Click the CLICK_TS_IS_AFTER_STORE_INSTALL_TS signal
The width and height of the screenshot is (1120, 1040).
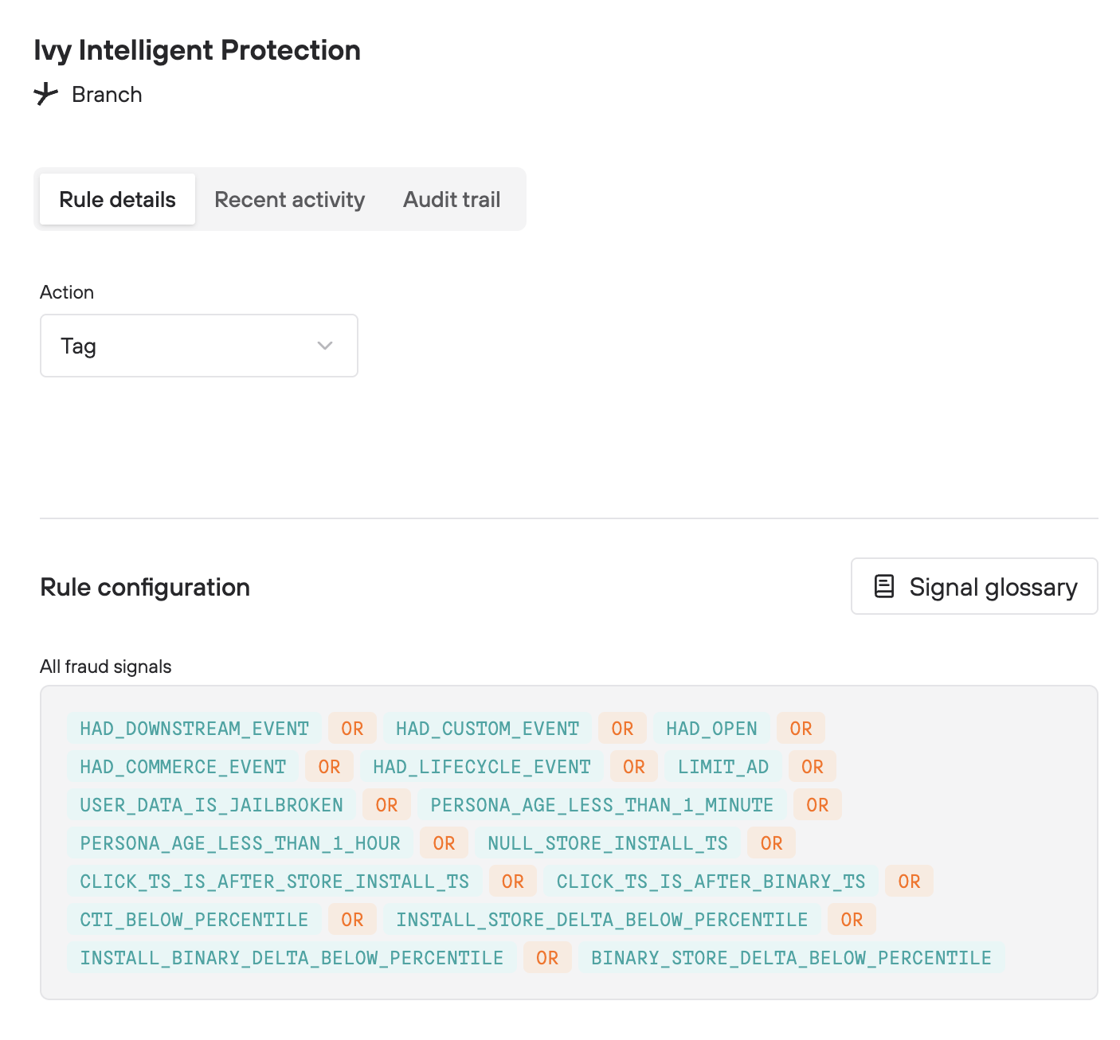point(275,882)
